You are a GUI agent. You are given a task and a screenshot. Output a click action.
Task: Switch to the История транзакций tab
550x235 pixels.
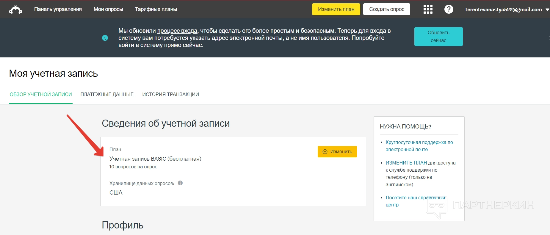click(x=170, y=94)
